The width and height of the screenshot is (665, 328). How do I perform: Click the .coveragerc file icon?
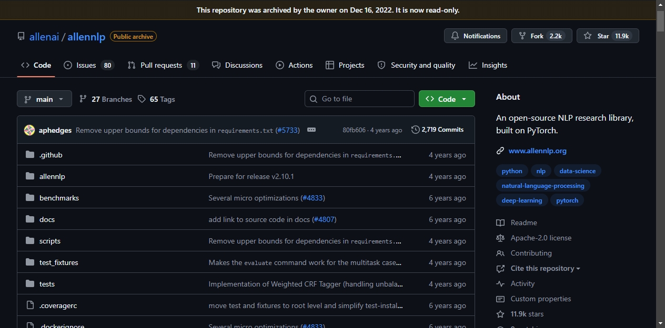(30, 305)
